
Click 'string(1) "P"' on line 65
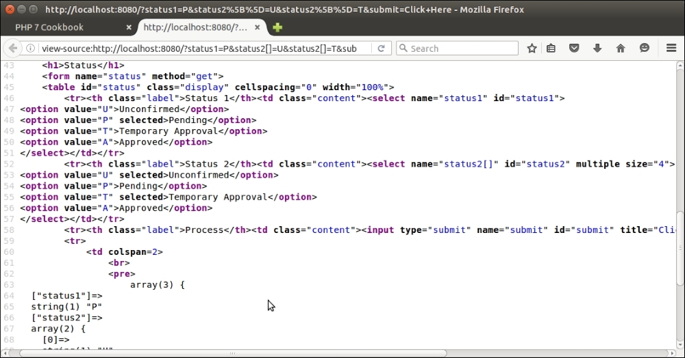click(x=67, y=307)
